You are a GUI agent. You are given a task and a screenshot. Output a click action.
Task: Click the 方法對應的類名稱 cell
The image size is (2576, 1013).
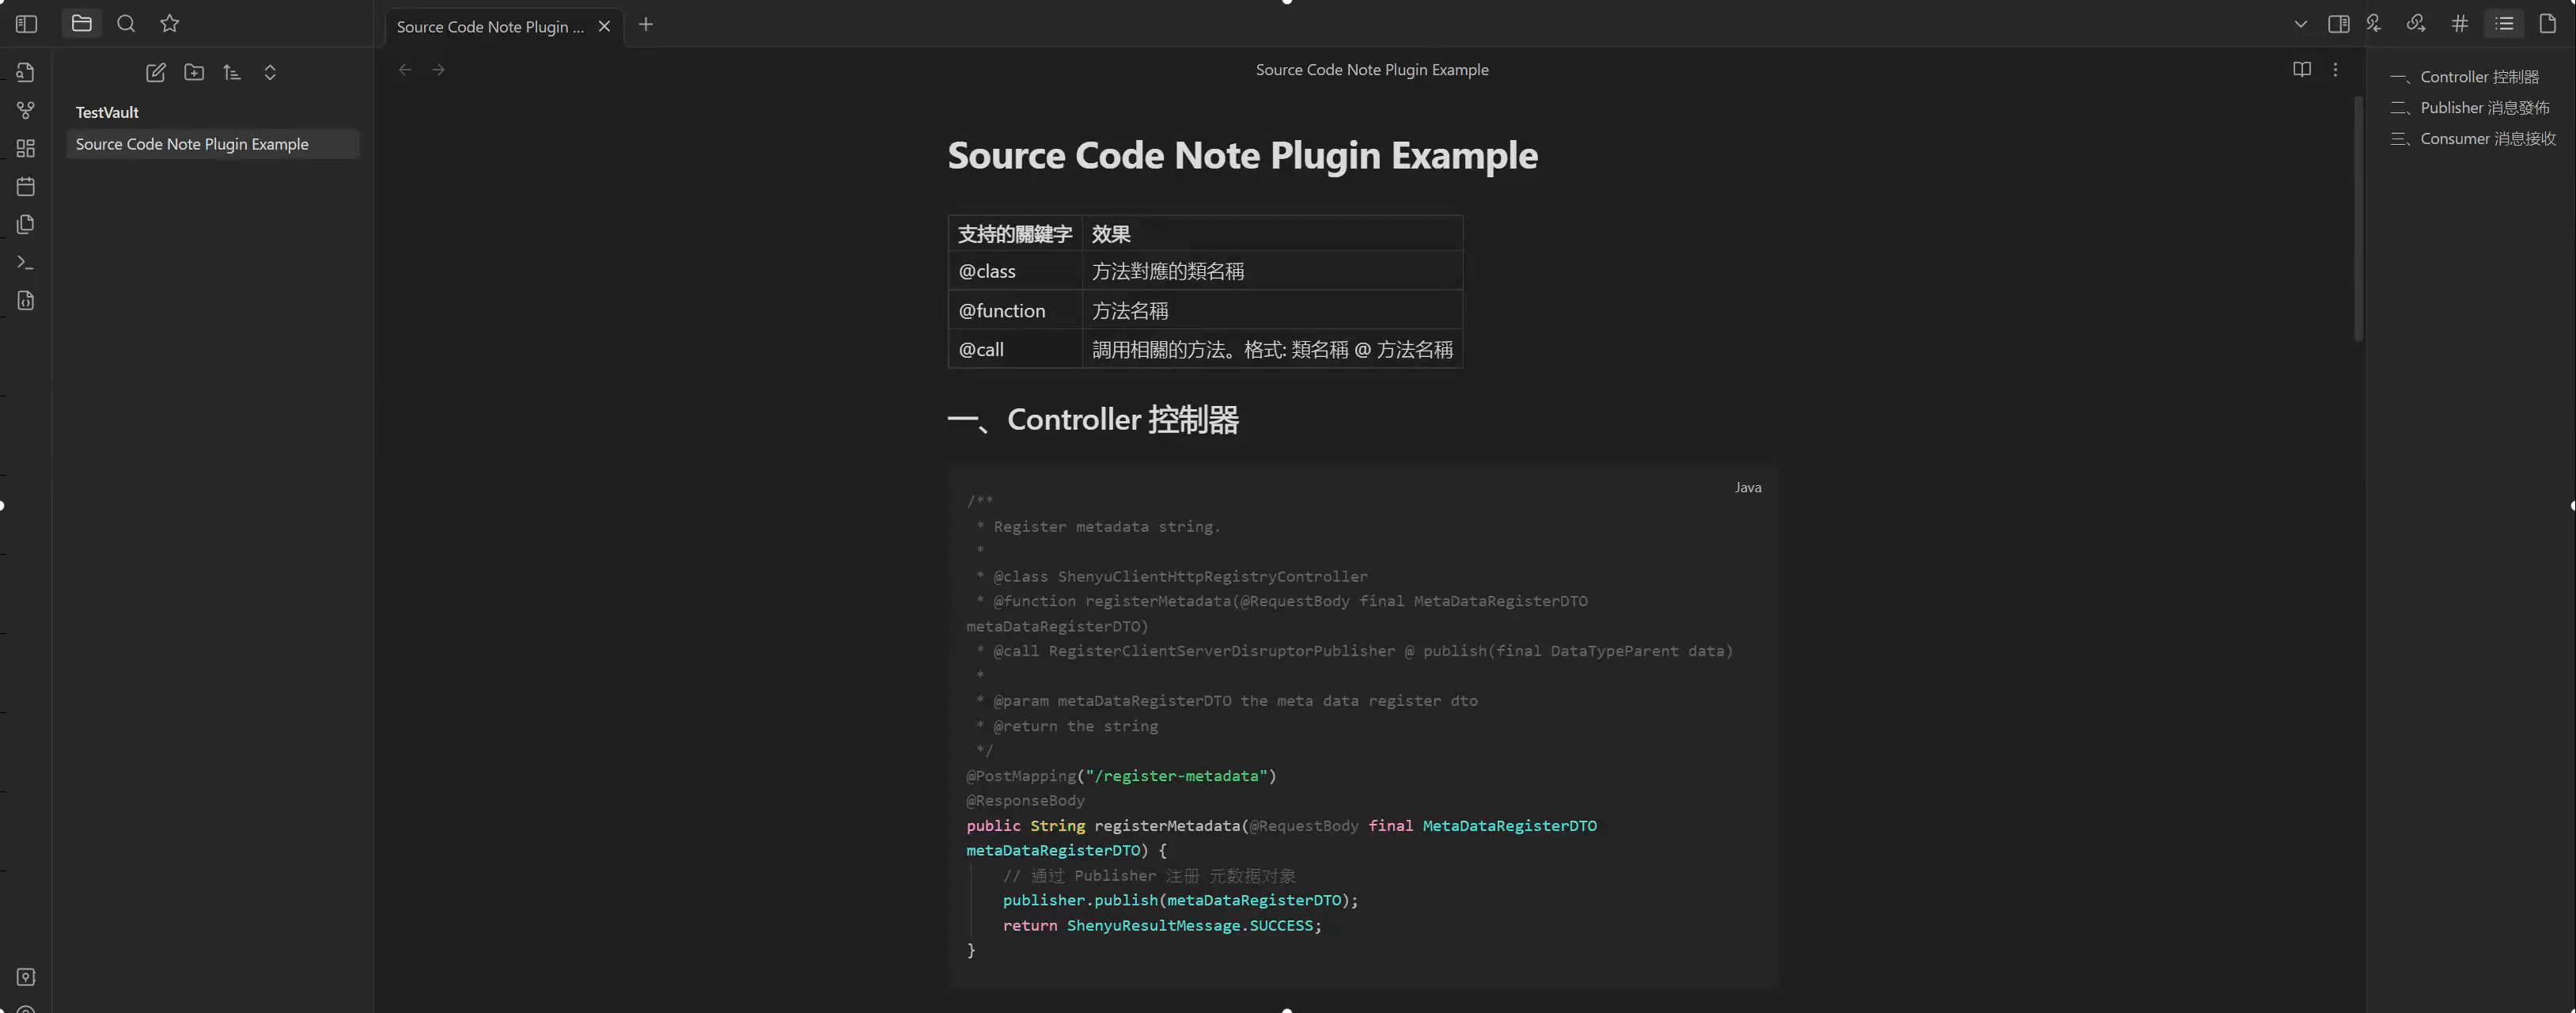coord(1272,271)
